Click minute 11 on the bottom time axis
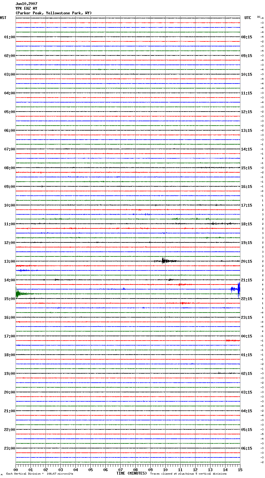 point(180,470)
